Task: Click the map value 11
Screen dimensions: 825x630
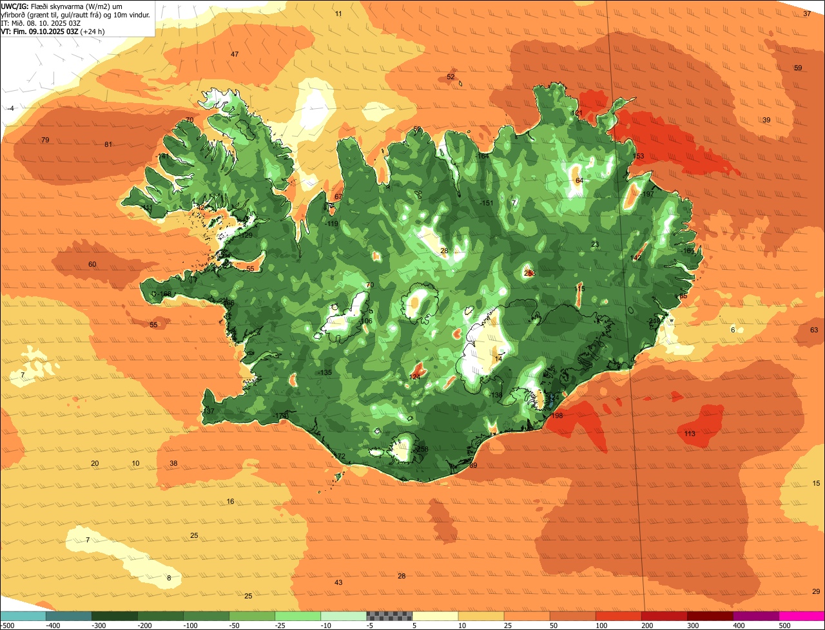Action: tap(338, 14)
